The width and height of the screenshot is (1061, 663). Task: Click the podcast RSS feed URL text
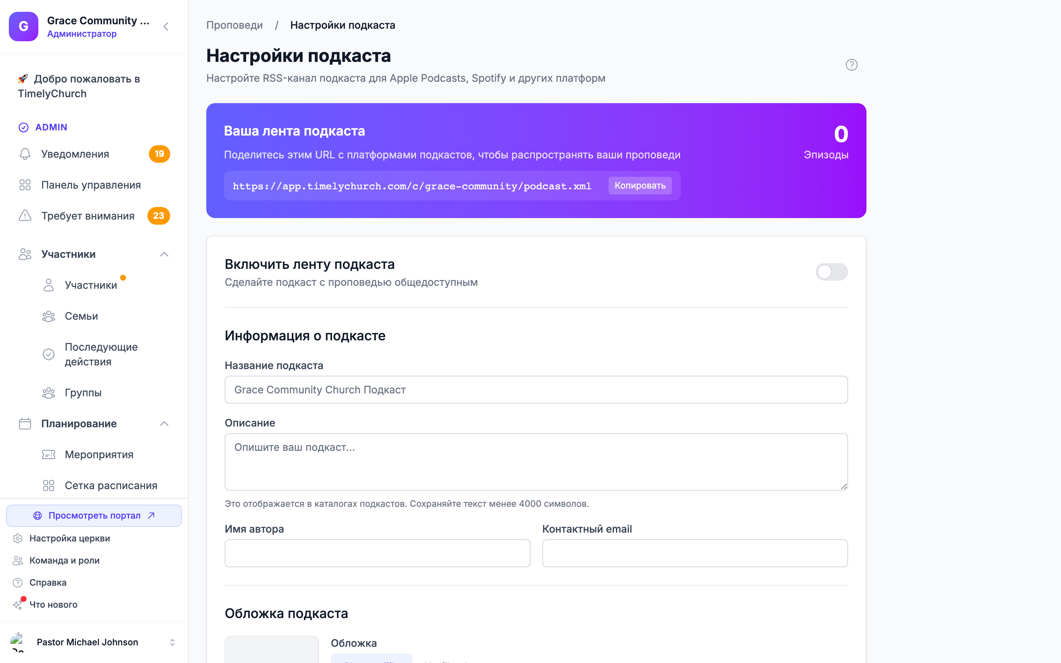point(412,186)
